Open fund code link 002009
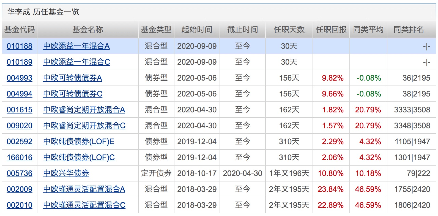The height and width of the screenshot is (216, 438). pos(20,189)
